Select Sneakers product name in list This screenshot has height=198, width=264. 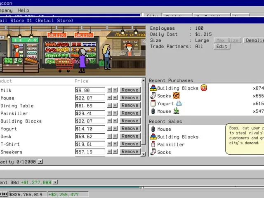[12, 152]
